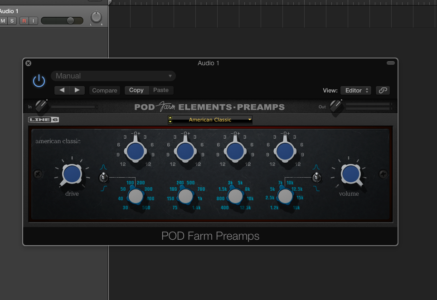This screenshot has height=300, width=437.
Task: Click the 'american classic' panel label
Action: tap(58, 141)
